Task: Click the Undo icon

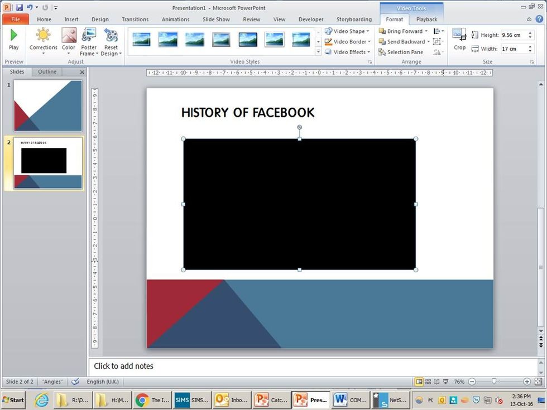Action: coord(30,7)
